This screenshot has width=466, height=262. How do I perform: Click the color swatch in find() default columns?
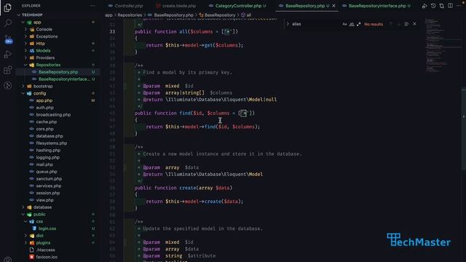(243, 114)
